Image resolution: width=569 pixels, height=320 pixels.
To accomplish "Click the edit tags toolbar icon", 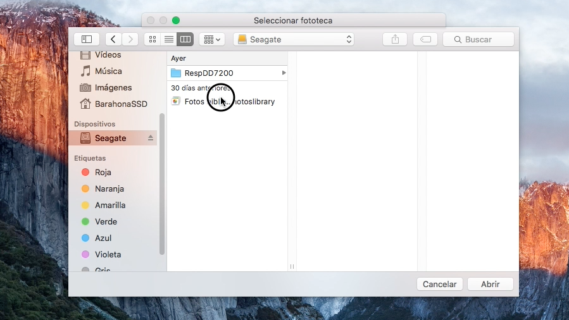I will [x=425, y=39].
